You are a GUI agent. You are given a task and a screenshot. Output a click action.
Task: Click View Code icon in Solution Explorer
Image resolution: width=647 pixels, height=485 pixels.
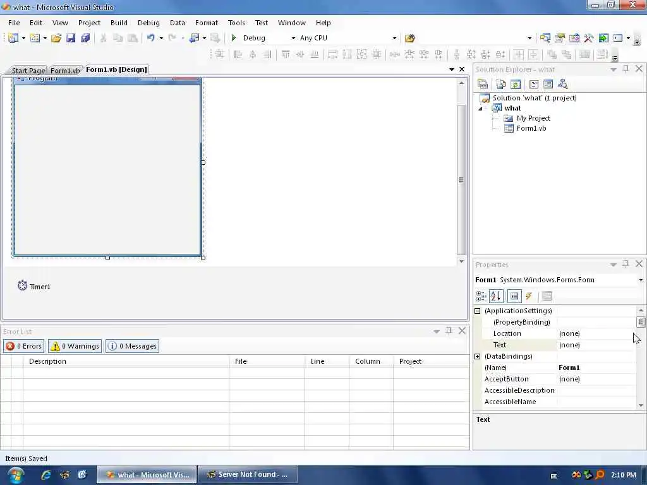[533, 84]
